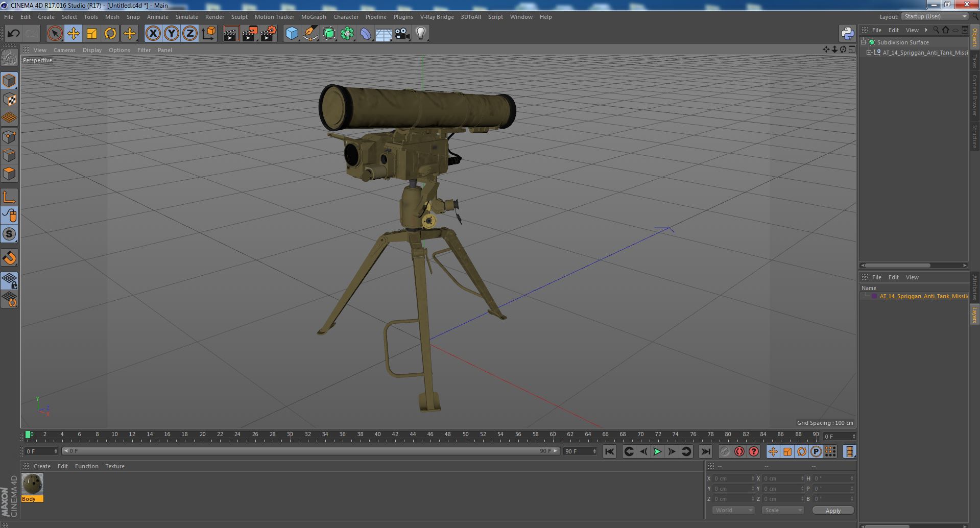This screenshot has width=980, height=528.
Task: Toggle Snap enable S icon
Action: coord(9,234)
